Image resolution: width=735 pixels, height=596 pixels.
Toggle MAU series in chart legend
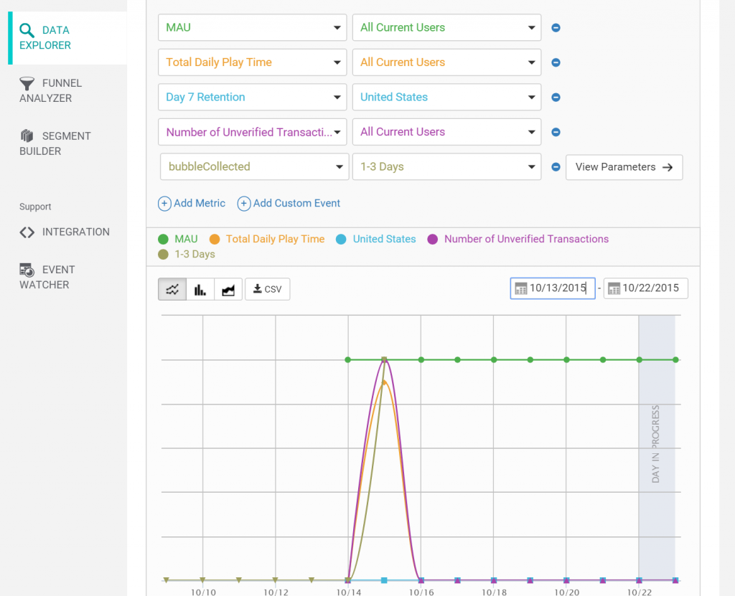(x=178, y=239)
